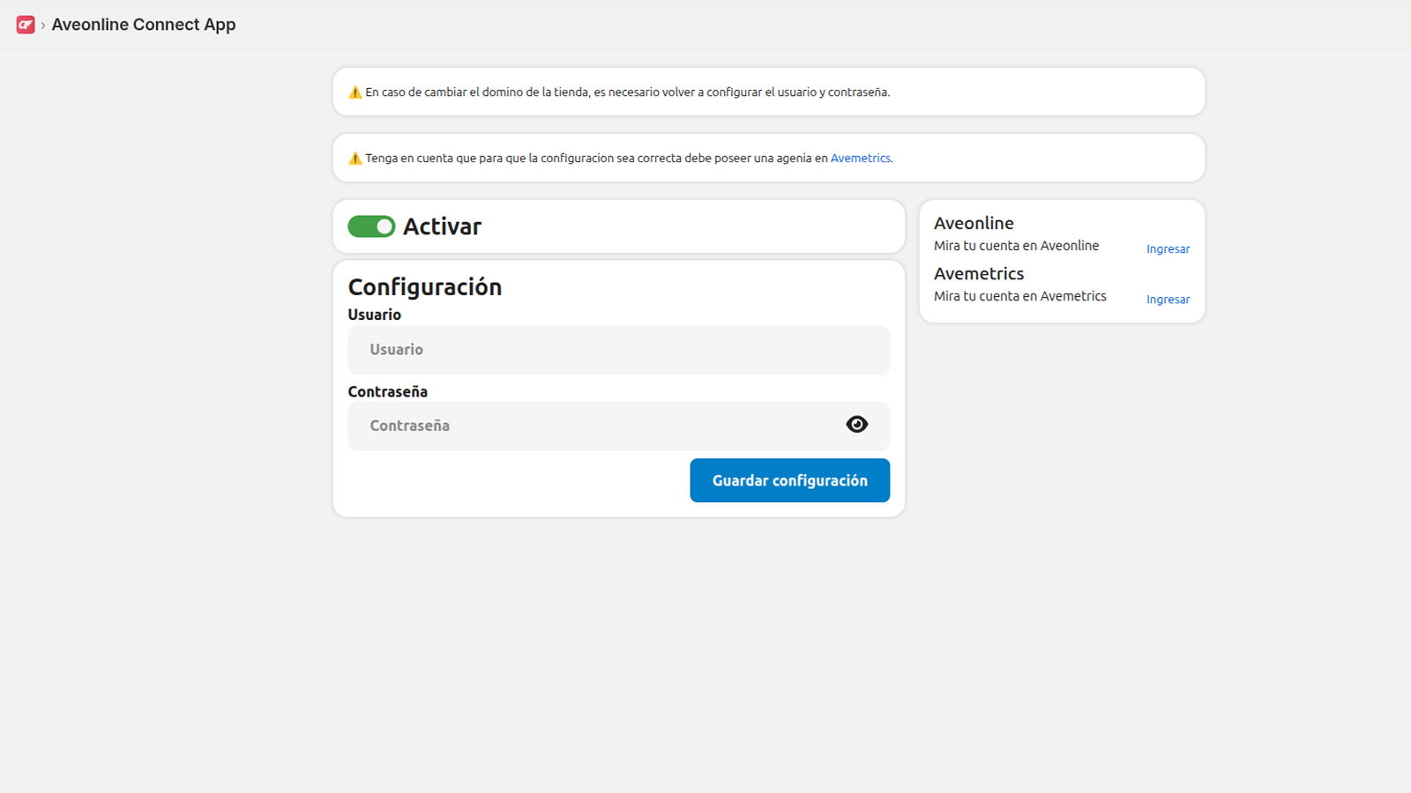
Task: Click Ingresar next to Avemetrics account
Action: coord(1168,299)
